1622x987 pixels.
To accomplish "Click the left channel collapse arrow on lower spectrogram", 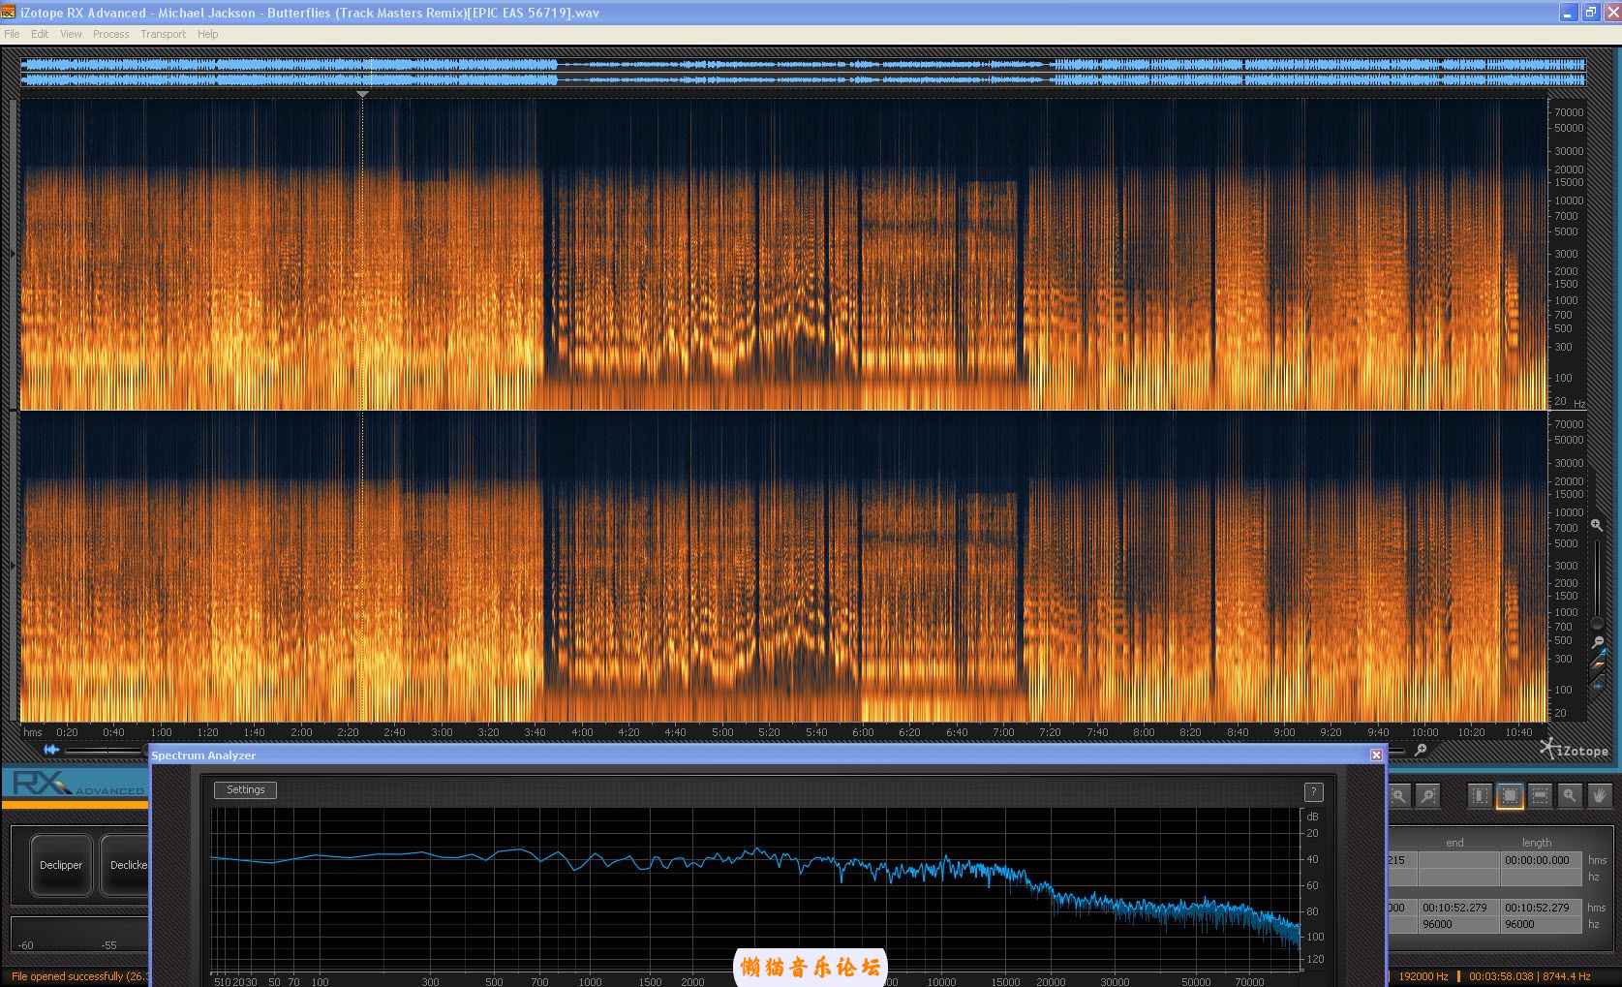I will coord(13,565).
